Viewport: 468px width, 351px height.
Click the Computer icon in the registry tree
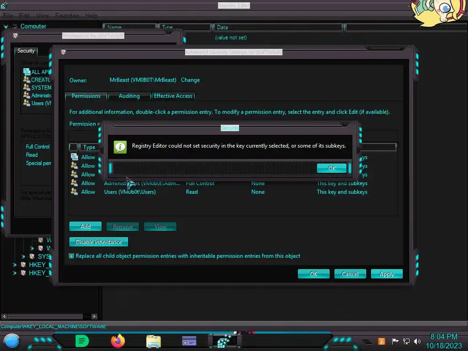click(15, 26)
